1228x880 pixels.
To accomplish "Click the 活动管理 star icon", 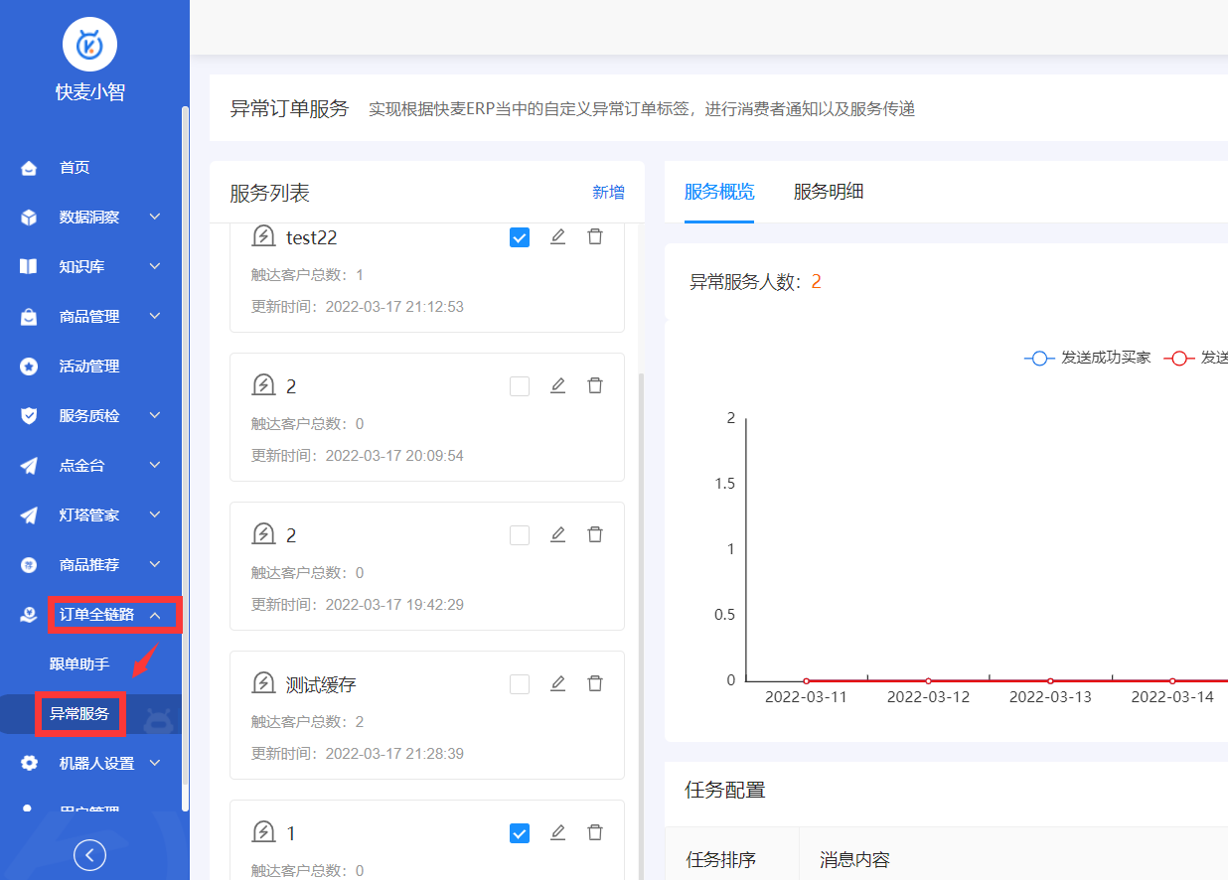I will [x=29, y=367].
